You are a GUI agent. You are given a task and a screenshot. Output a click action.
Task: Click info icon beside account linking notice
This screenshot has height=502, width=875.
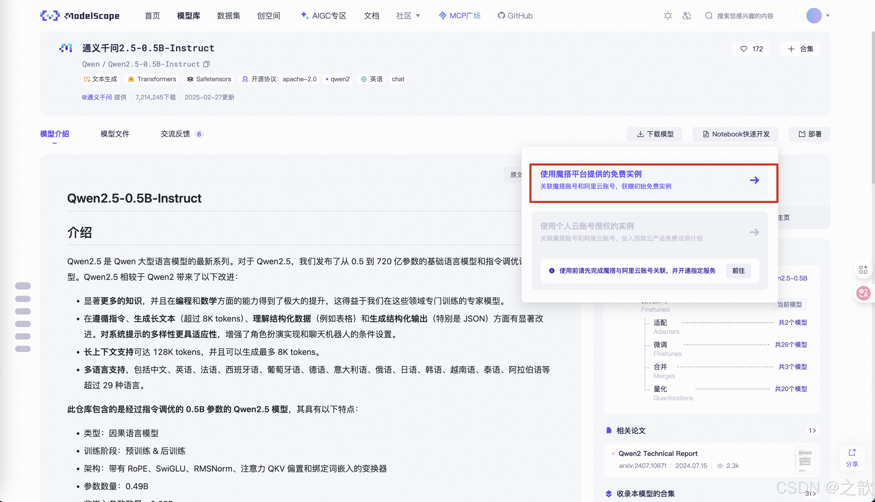(551, 271)
